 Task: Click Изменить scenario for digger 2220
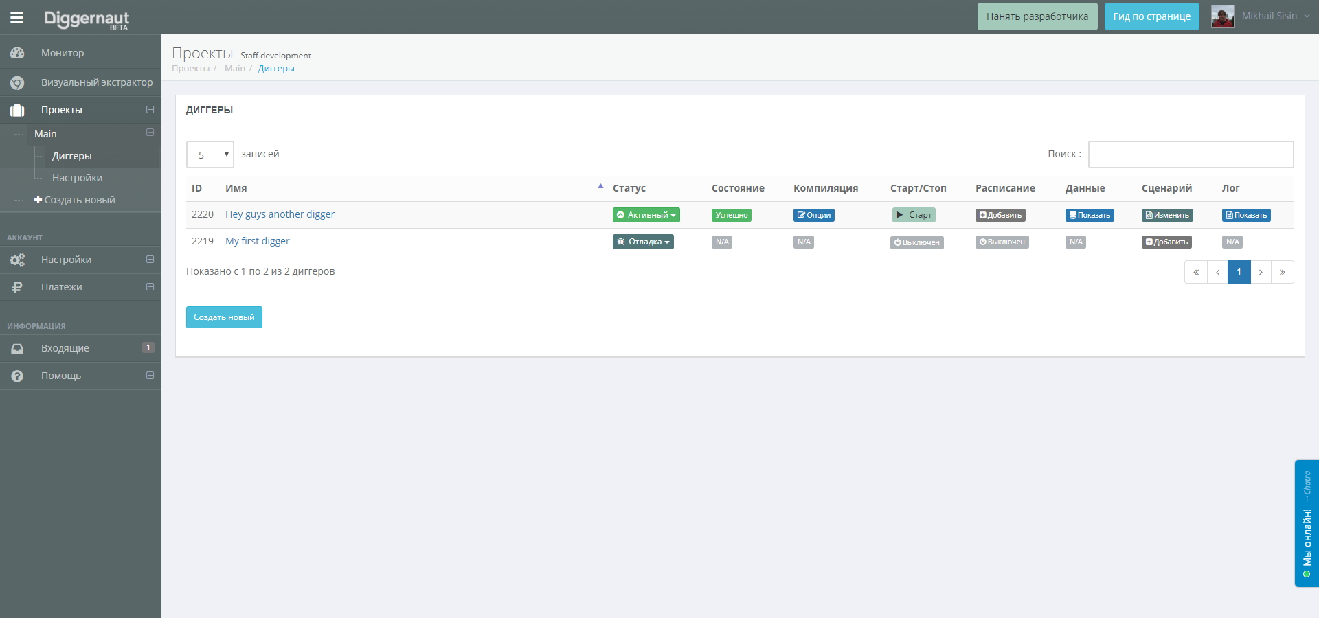pyautogui.click(x=1167, y=215)
